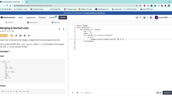
Task: Click the Medium difficulty badge
Action: tap(4, 35)
